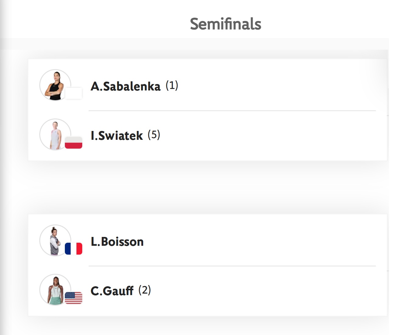413x335 pixels.
Task: Select the Boisson vs Gauff match card
Action: pyautogui.click(x=207, y=265)
